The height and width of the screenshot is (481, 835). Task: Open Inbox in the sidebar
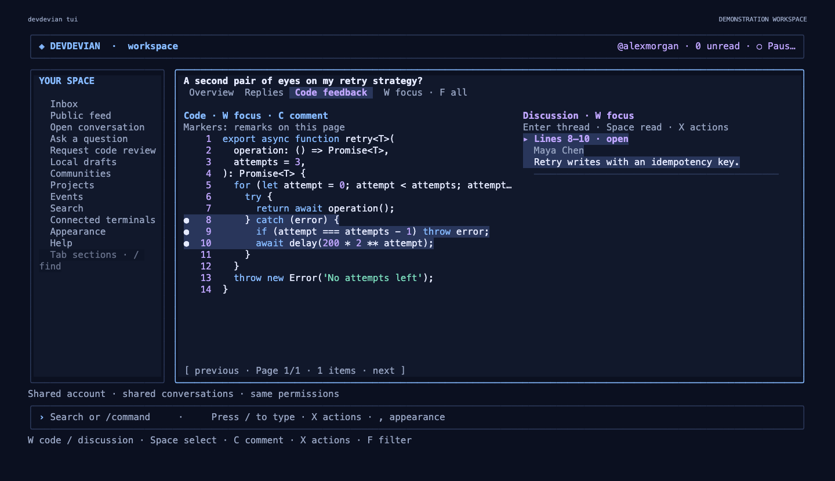coord(64,104)
